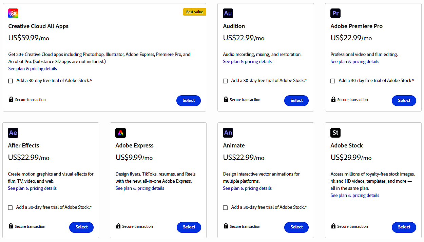The height and width of the screenshot is (242, 424).
Task: Open After Effects plan & pricing details link
Action: [32, 188]
